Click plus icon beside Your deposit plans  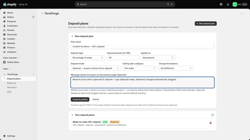click(x=72, y=115)
